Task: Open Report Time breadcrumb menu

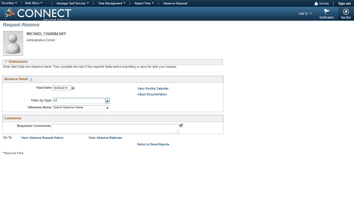Action: [144, 3]
